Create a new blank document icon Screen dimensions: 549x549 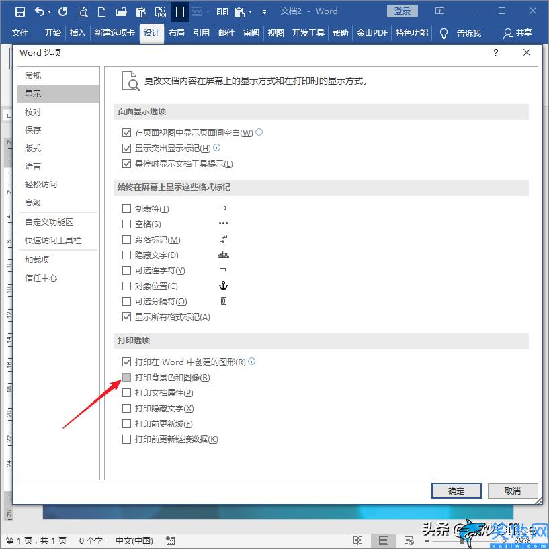click(x=101, y=12)
